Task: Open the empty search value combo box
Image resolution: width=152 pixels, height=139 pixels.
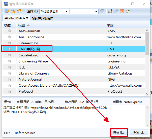Action: coord(84,12)
